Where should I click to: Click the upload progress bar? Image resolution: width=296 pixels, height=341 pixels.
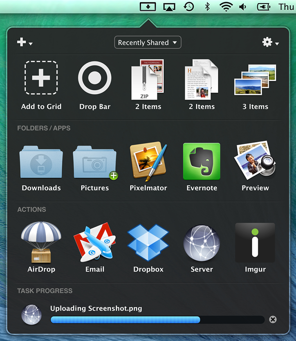(157, 320)
